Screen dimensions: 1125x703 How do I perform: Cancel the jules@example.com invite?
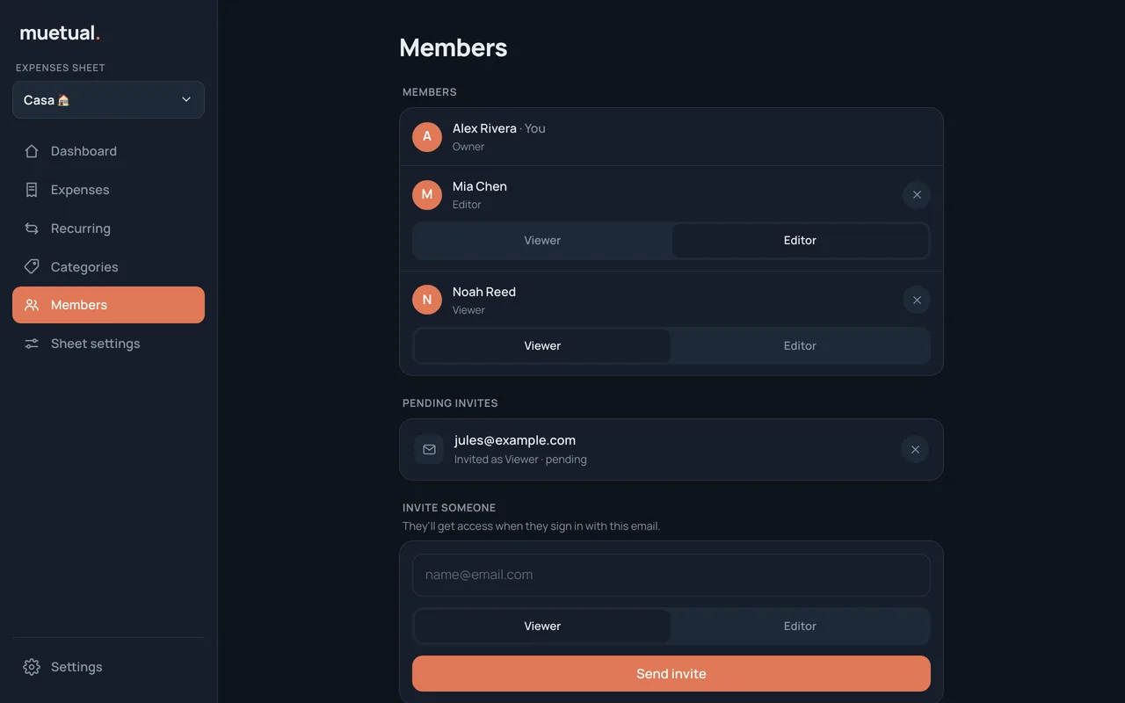915,450
